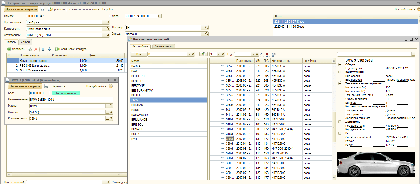Move the goods row up with the arrow
The height and width of the screenshot is (184, 420).
point(43,49)
